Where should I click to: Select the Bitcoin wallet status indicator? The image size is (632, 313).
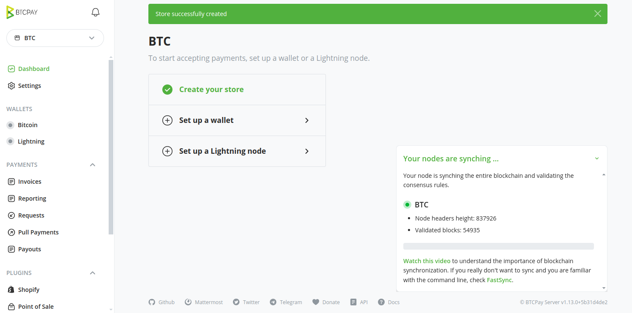coord(10,125)
